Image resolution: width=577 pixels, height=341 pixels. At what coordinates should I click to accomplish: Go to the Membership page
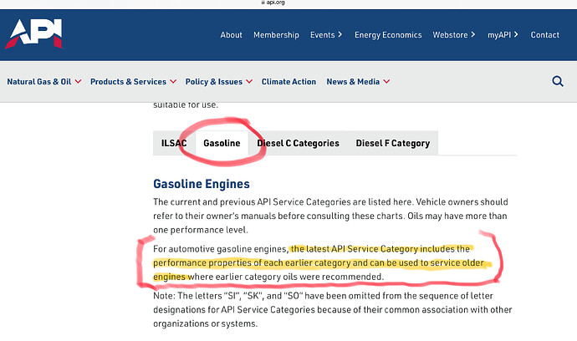click(276, 35)
